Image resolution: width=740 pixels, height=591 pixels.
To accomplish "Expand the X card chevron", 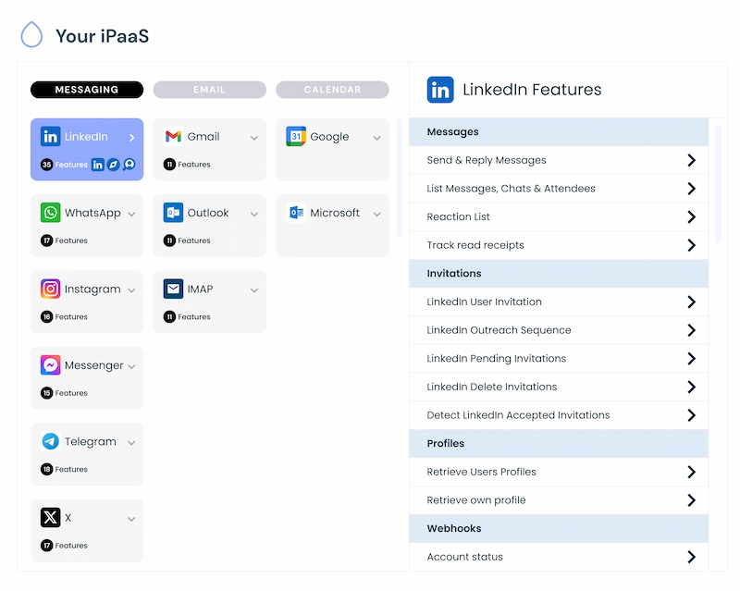I will pos(131,519).
